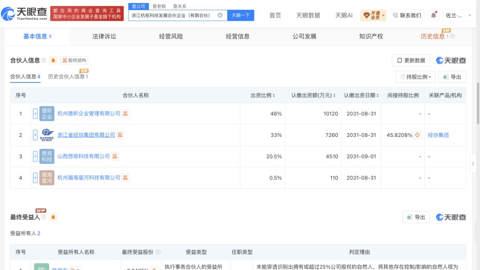480x270 pixels.
Task: Click the 联系我们 button
Action: click(407, 16)
